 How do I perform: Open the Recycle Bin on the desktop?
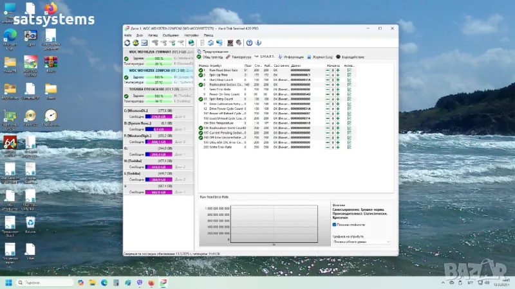pos(30,222)
